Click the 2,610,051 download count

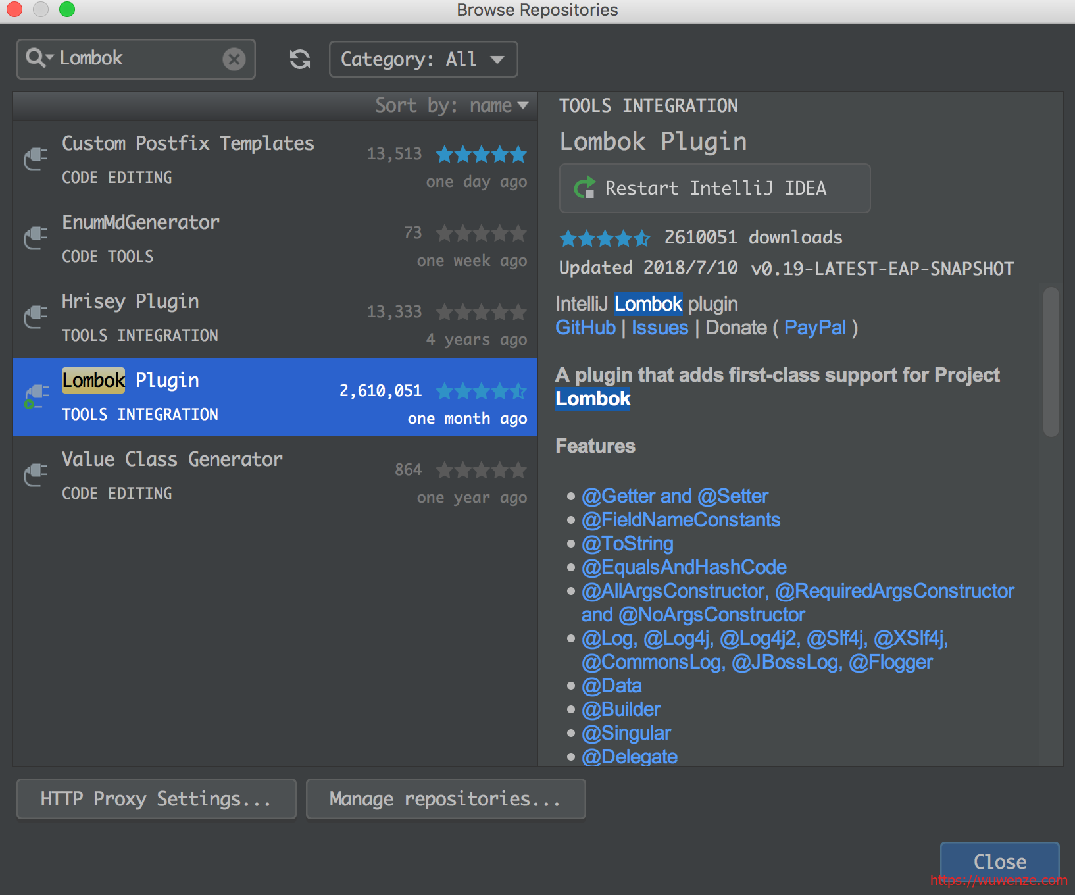coord(380,391)
